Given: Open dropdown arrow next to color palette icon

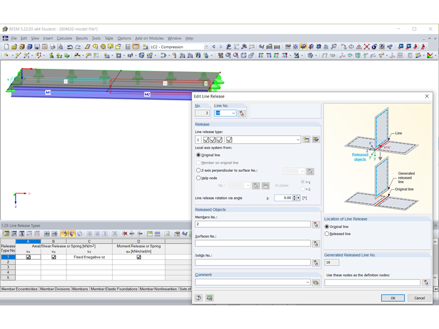Looking at the screenshot, I should click(436, 55).
